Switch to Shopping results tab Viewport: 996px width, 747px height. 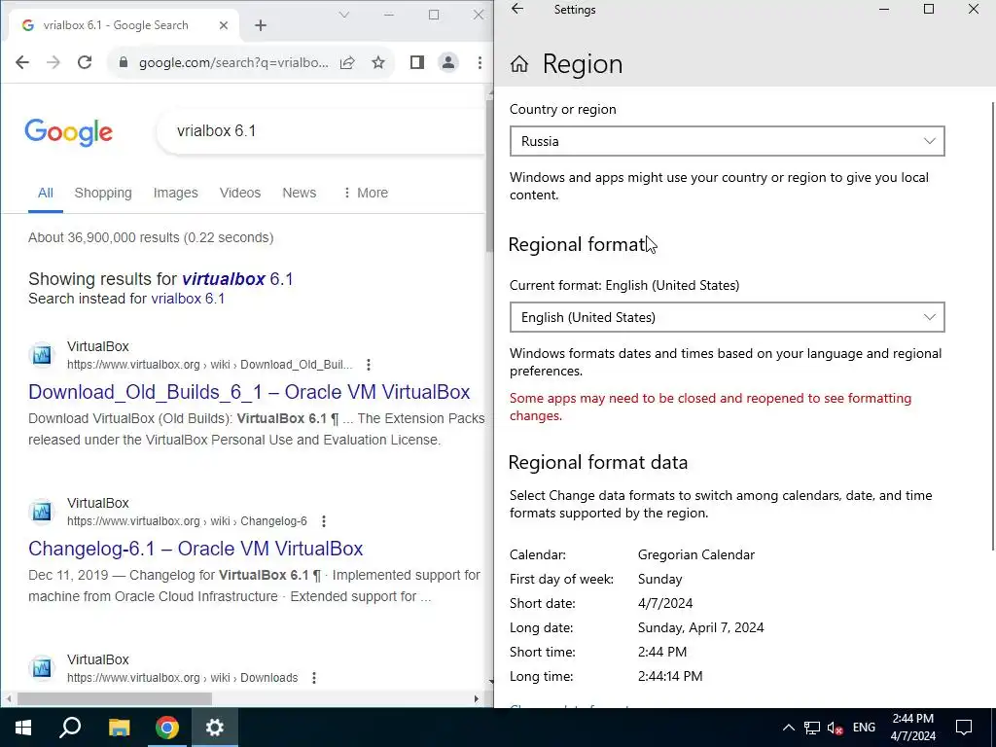[103, 194]
